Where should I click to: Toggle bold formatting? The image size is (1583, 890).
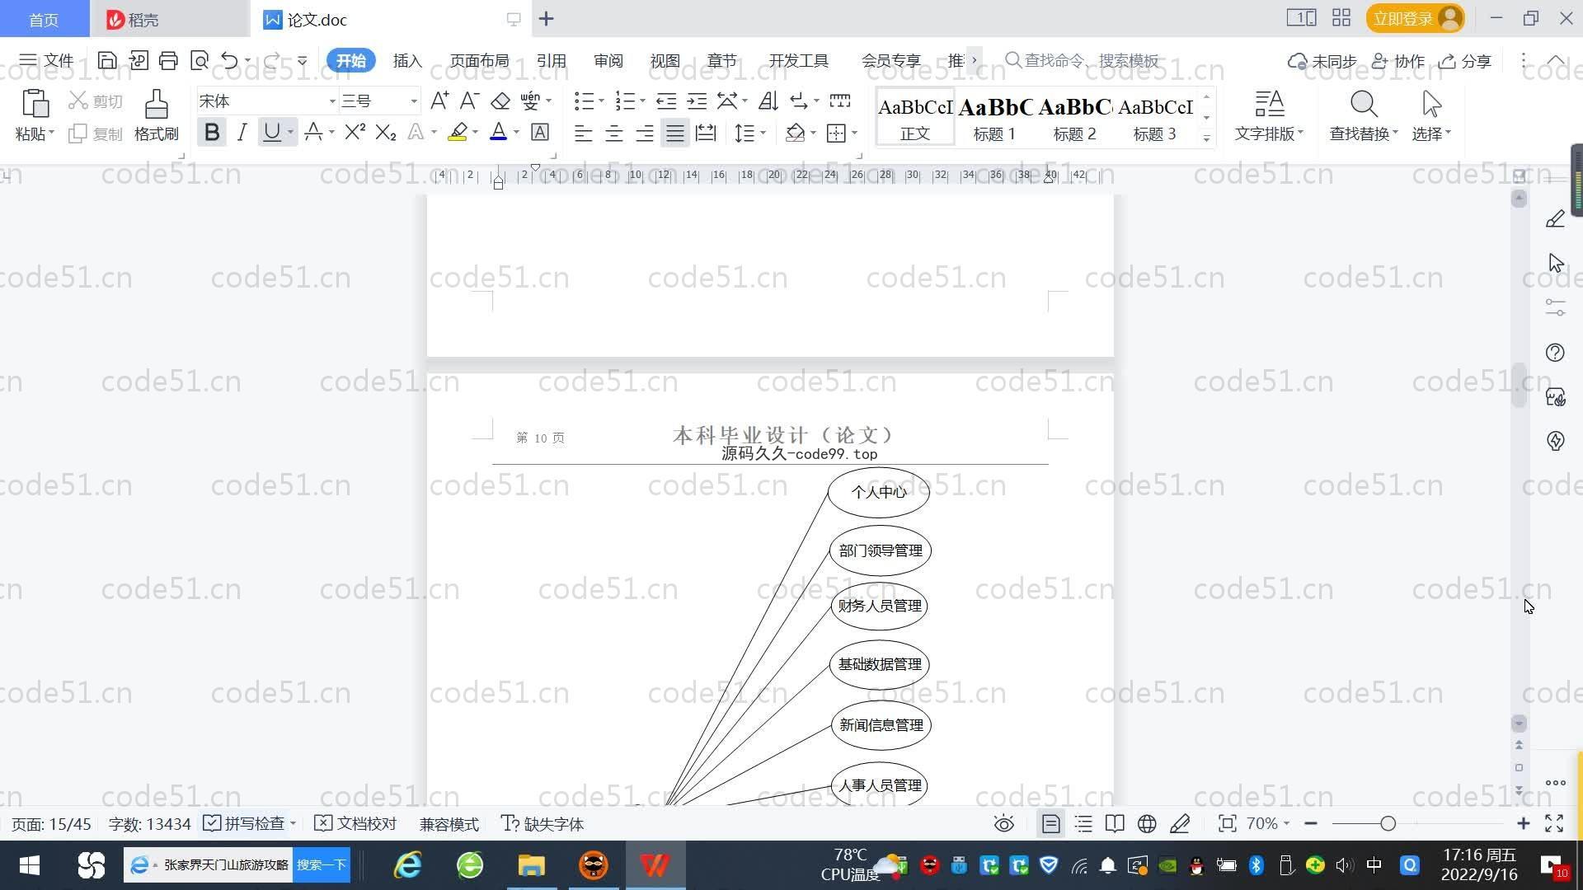(x=212, y=133)
